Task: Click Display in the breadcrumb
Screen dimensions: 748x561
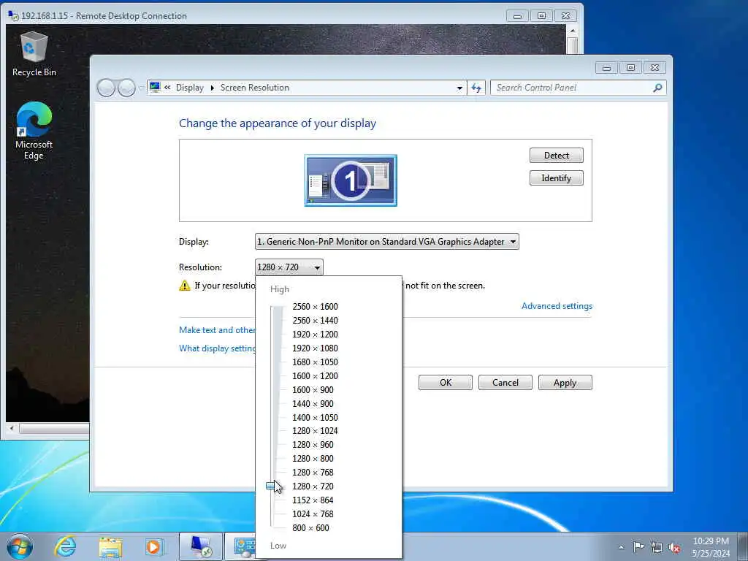Action: (189, 88)
